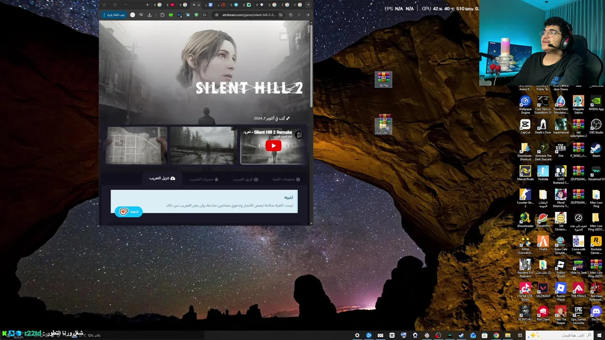
Task: Open the Dire game desktop icon
Action: tap(561, 150)
